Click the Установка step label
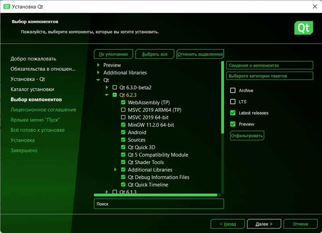 click(23, 140)
